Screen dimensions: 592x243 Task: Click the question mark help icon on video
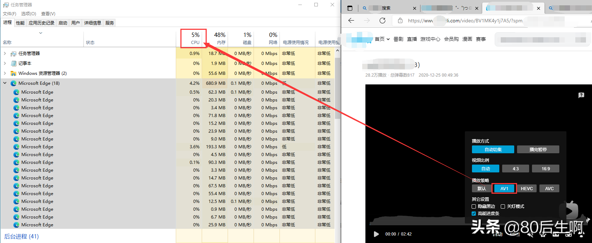coord(581,95)
